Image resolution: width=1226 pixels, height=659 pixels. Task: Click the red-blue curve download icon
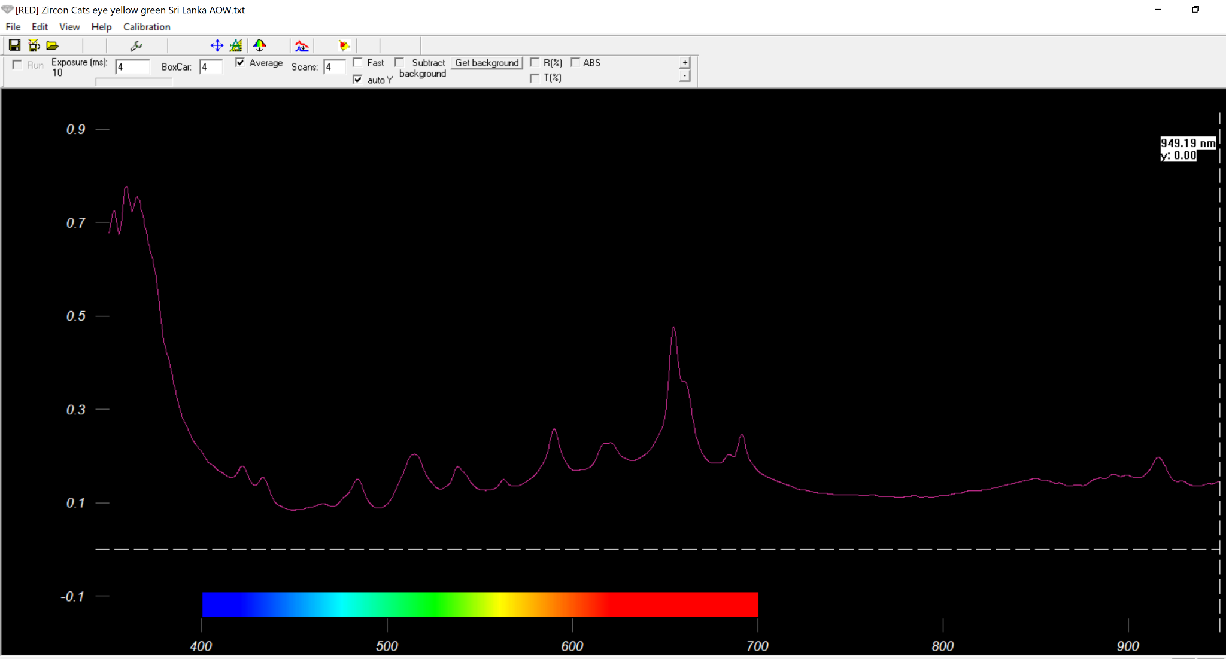[302, 45]
